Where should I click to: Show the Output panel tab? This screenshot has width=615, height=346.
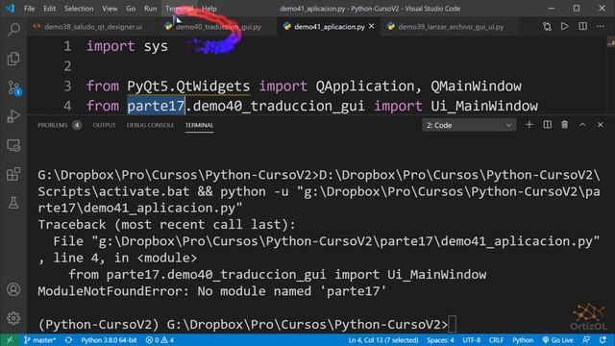104,125
